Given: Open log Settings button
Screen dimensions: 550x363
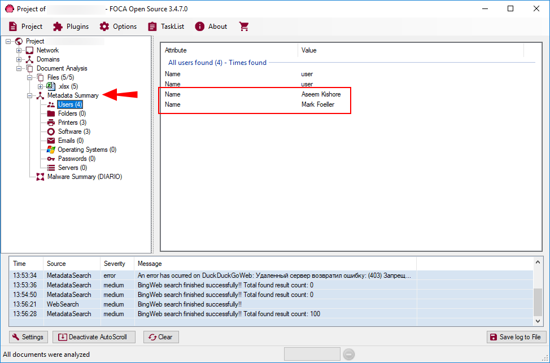Looking at the screenshot, I should point(28,337).
